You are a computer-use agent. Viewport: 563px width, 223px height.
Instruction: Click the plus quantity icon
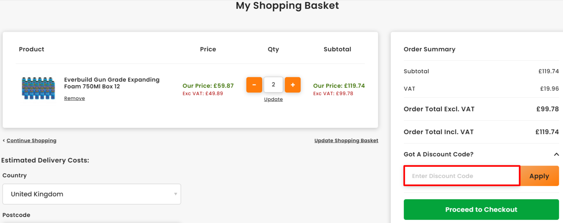[293, 85]
